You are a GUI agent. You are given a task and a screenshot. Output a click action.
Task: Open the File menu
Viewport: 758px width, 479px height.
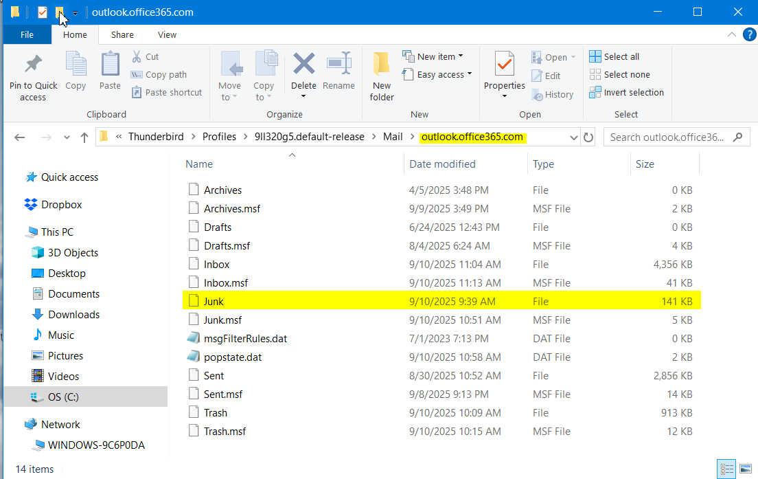27,34
